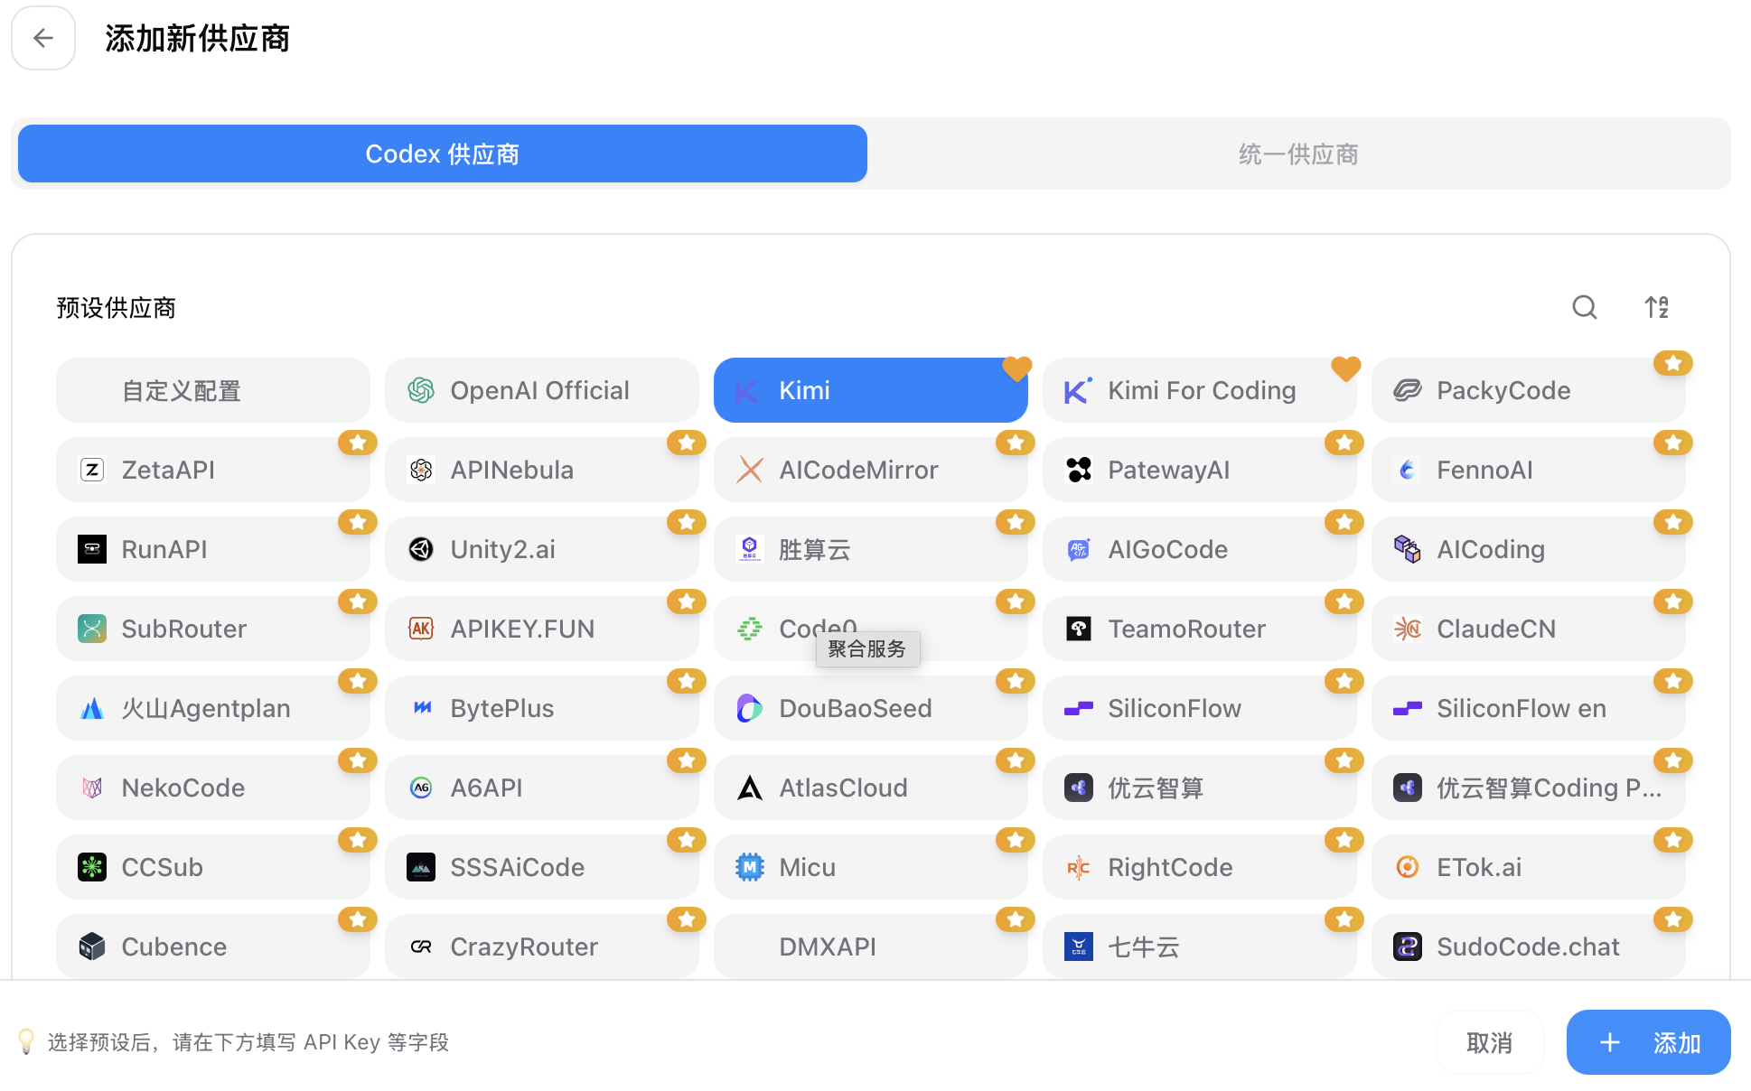Image resolution: width=1751 pixels, height=1091 pixels.
Task: Click the TeamoRouter logo icon
Action: point(1079,629)
